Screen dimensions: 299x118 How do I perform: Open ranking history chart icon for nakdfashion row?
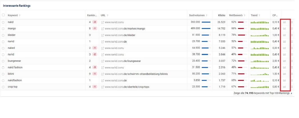tap(284, 80)
